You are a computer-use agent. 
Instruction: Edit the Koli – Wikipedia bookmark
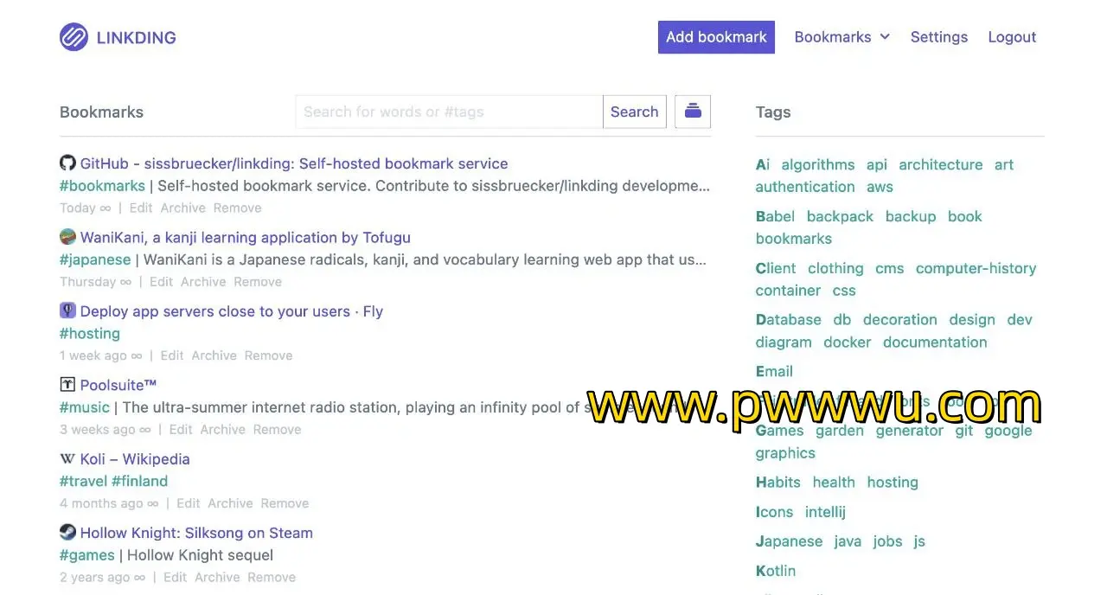[x=188, y=503]
